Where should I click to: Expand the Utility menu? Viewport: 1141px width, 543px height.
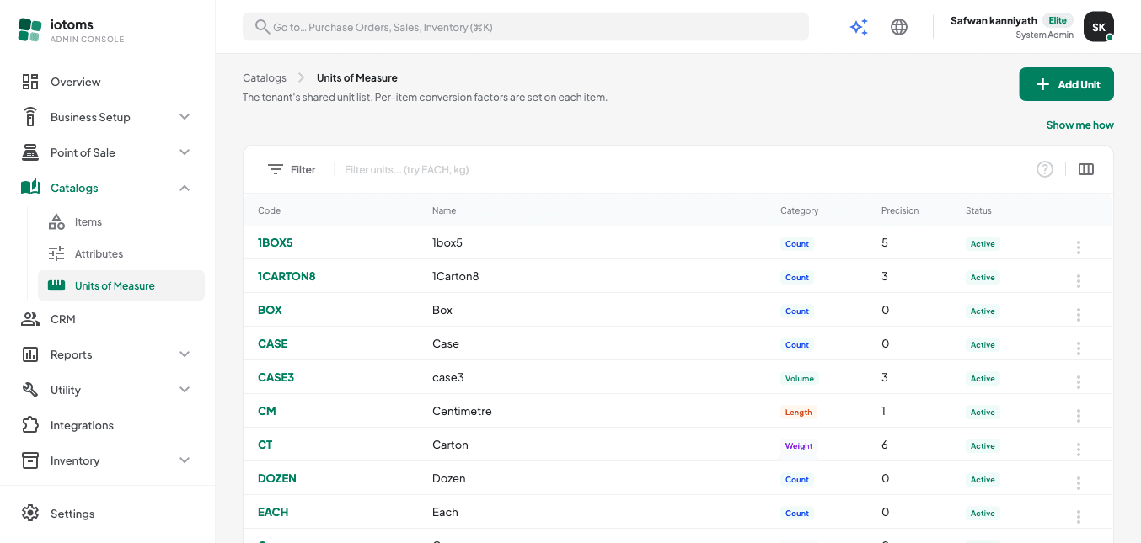point(107,390)
